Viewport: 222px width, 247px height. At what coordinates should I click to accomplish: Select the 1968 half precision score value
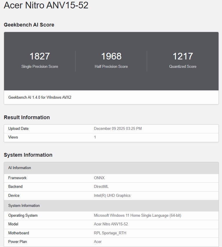111,56
